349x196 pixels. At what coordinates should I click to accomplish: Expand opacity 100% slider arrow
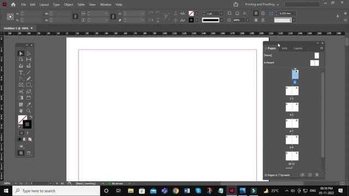[248, 20]
